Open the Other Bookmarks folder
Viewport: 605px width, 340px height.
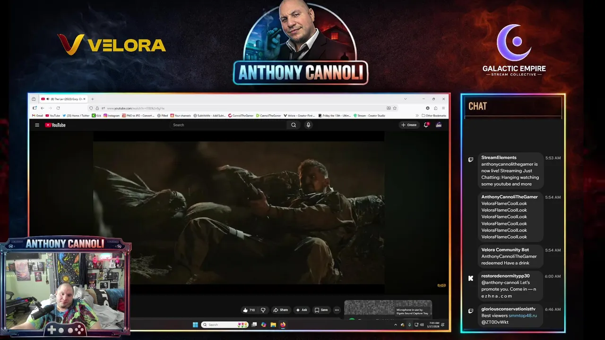(434, 116)
